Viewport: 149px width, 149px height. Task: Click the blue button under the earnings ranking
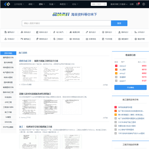(130, 87)
